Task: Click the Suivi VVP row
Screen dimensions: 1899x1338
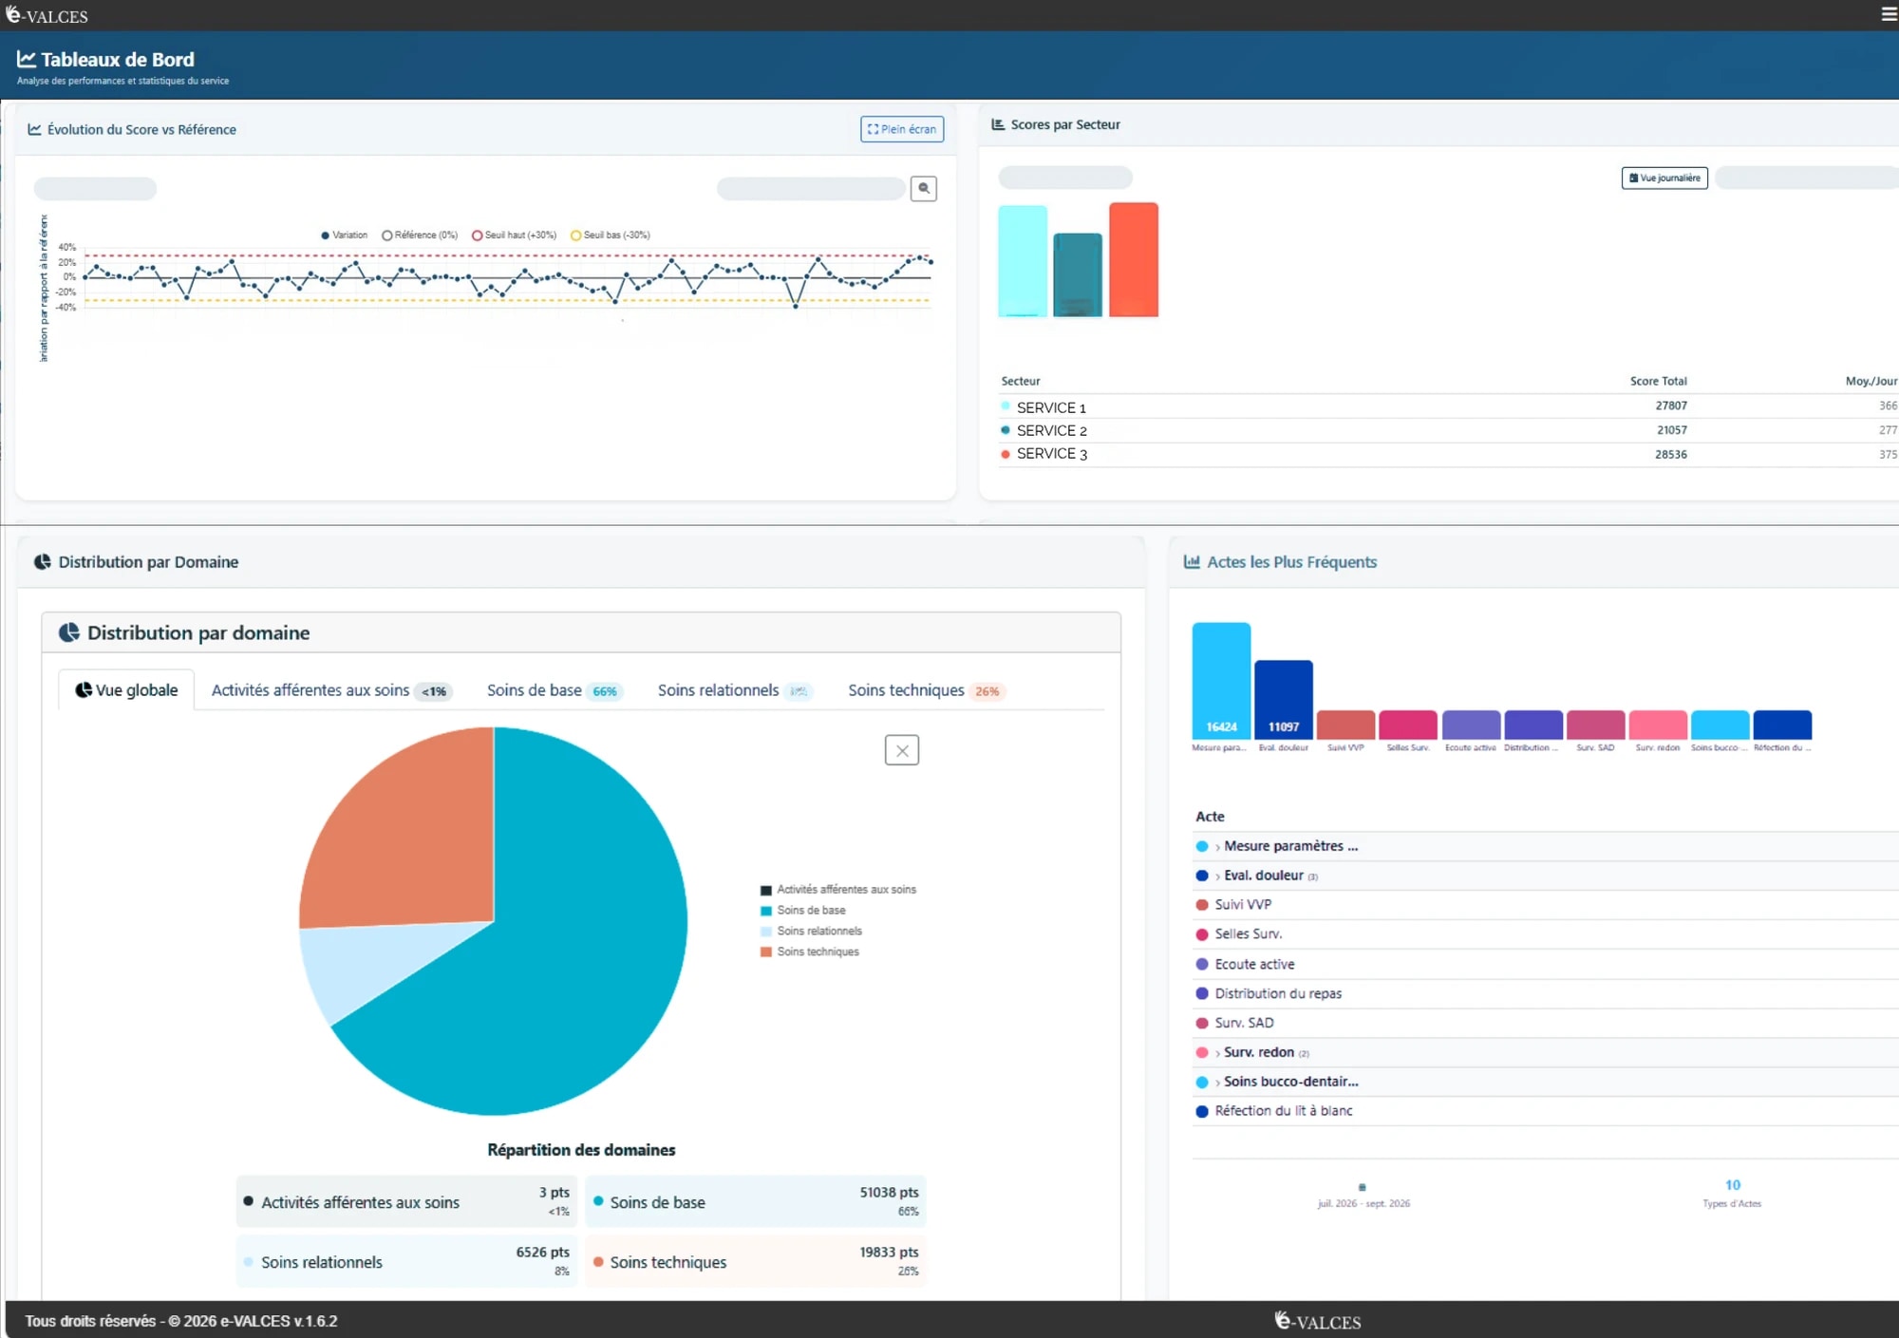Action: point(1545,905)
